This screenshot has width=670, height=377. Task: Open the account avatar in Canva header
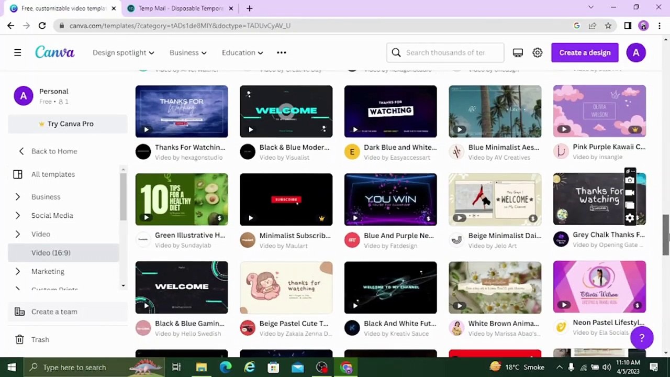[x=636, y=52]
